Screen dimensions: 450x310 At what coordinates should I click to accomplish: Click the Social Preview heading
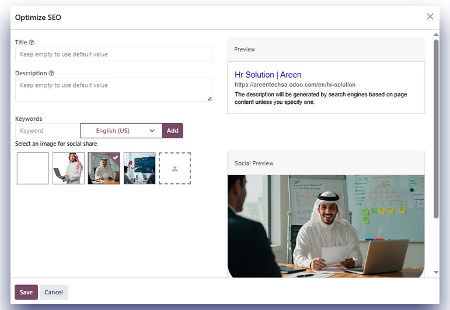tap(254, 163)
